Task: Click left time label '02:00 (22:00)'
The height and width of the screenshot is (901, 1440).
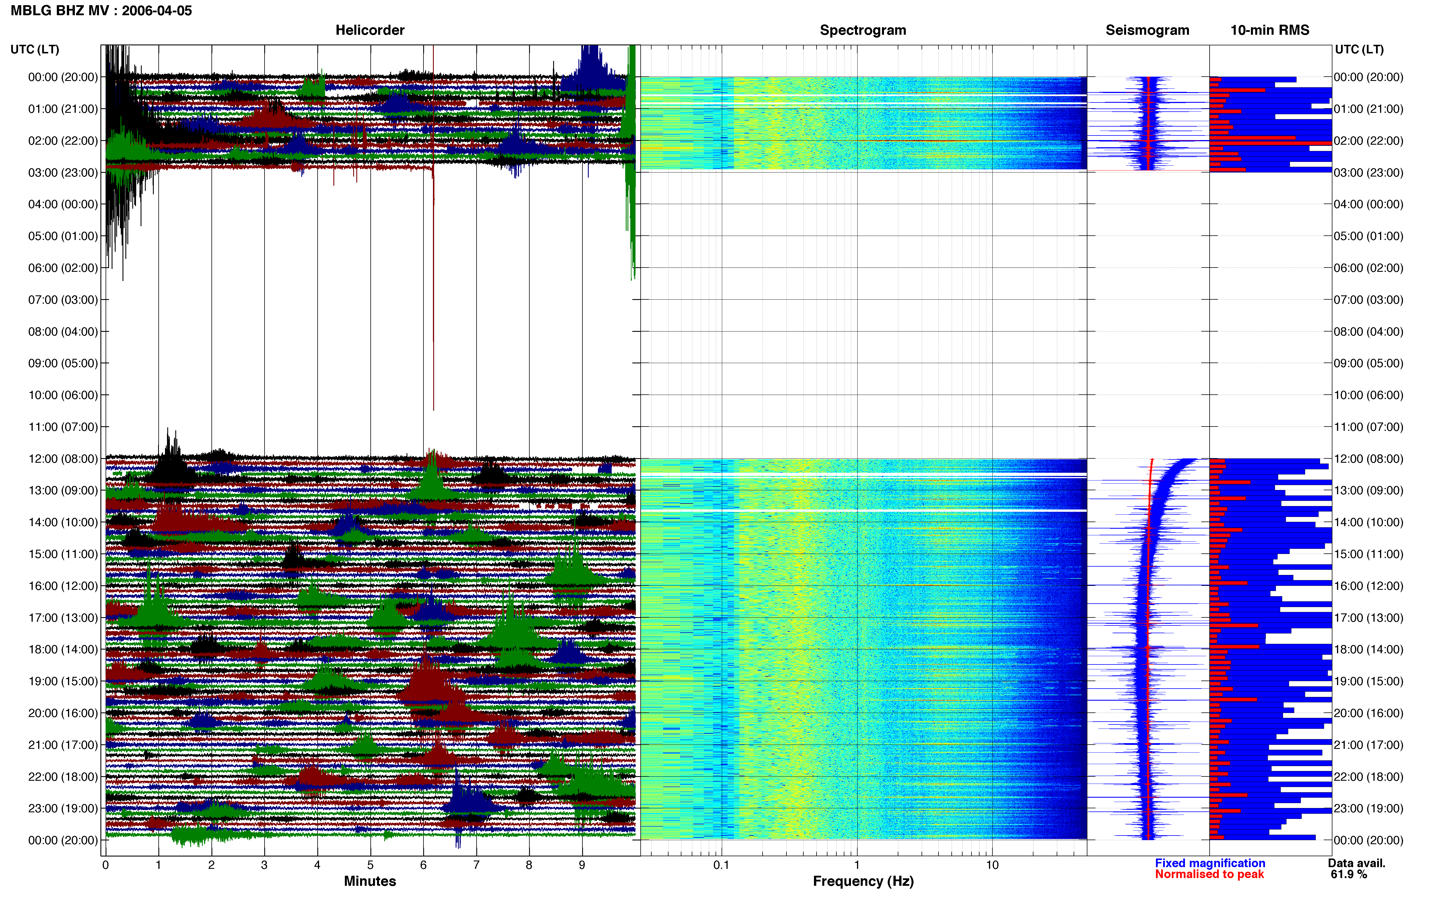Action: 63,141
